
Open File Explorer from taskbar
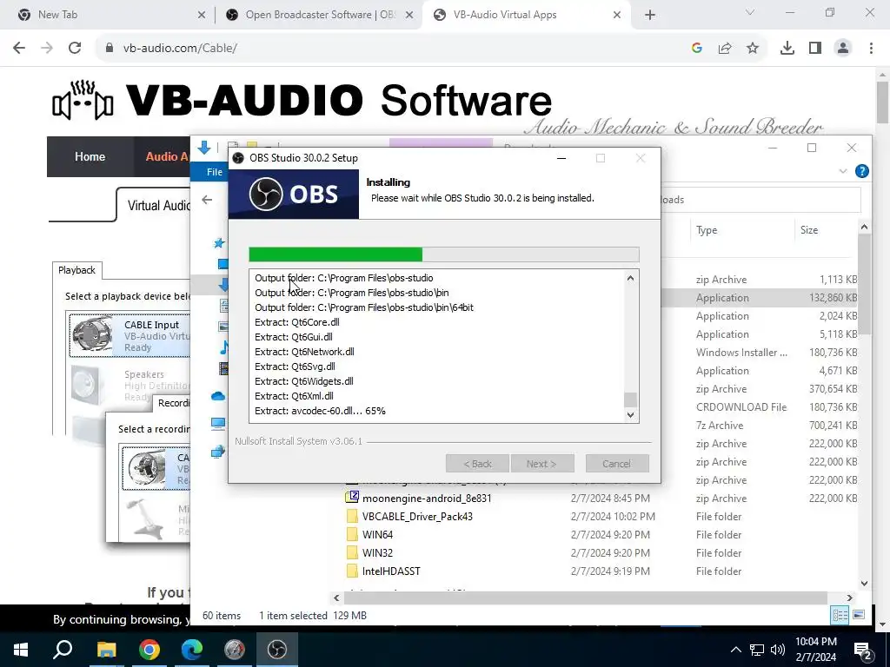coord(106,650)
